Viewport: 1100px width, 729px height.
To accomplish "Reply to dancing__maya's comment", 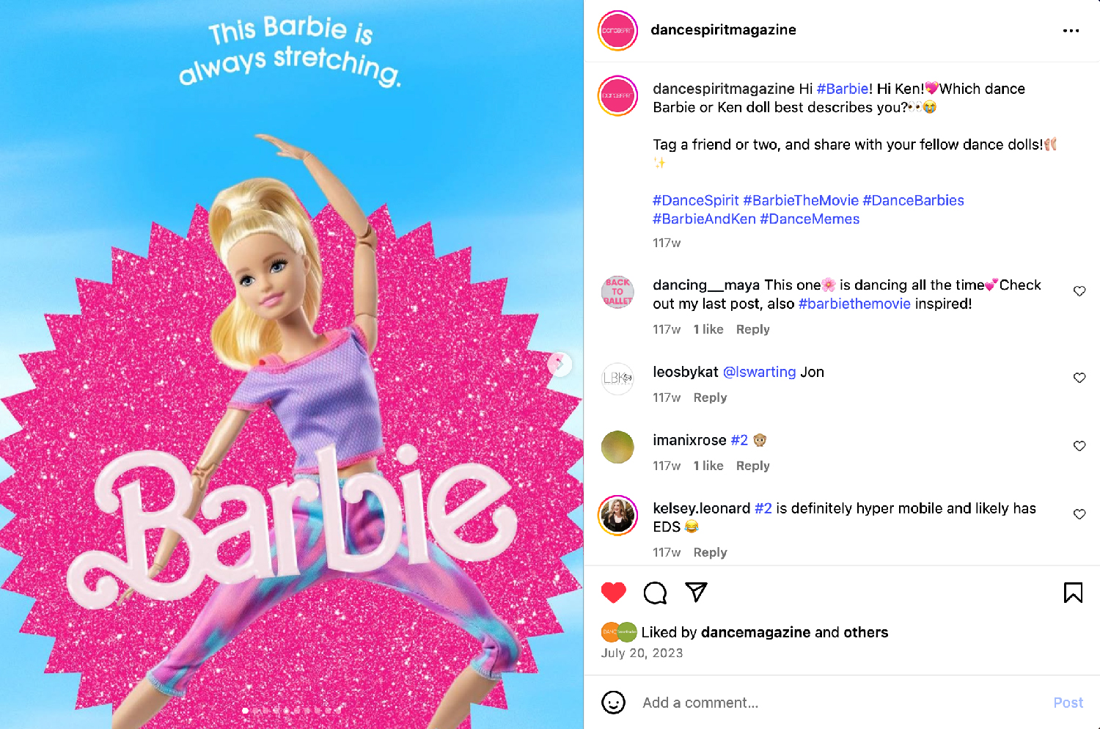I will pyautogui.click(x=752, y=329).
